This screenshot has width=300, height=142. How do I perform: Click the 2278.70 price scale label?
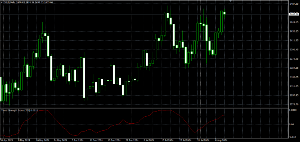(294, 105)
